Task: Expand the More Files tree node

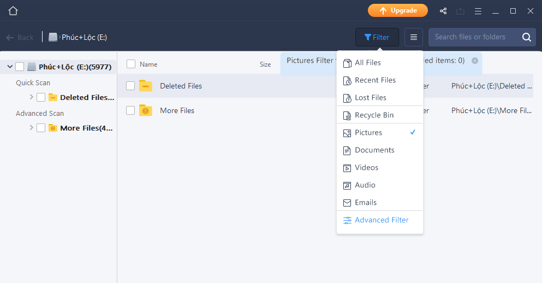Action: [x=31, y=128]
